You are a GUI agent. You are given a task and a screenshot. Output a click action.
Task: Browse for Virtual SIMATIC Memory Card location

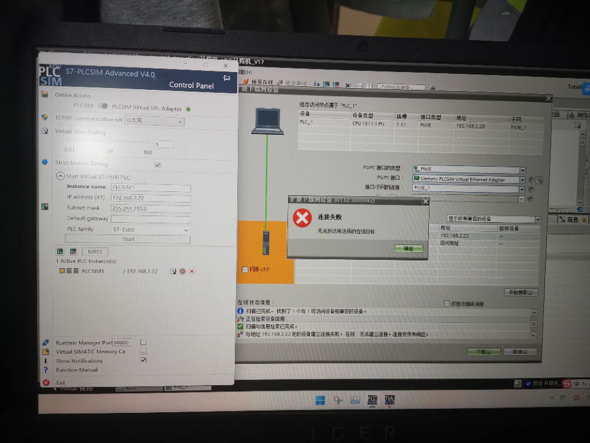[143, 351]
